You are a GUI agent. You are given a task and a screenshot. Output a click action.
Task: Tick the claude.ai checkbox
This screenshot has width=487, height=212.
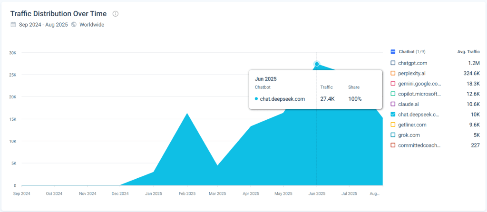(x=393, y=104)
